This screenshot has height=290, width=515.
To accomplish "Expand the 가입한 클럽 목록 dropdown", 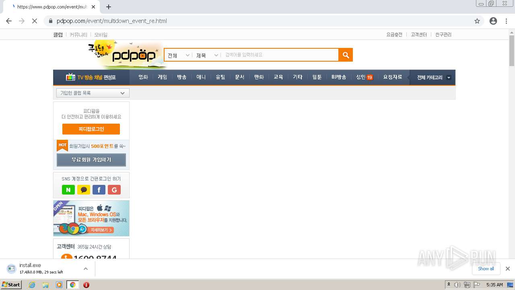I will point(93,93).
